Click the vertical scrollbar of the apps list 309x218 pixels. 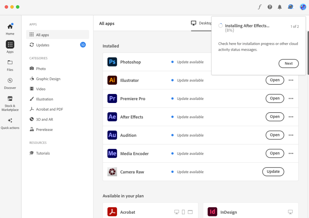pos(308,53)
